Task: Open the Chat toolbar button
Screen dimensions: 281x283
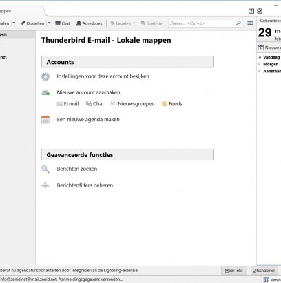Action: coord(63,23)
